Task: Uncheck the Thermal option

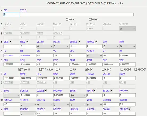Action: point(19,69)
